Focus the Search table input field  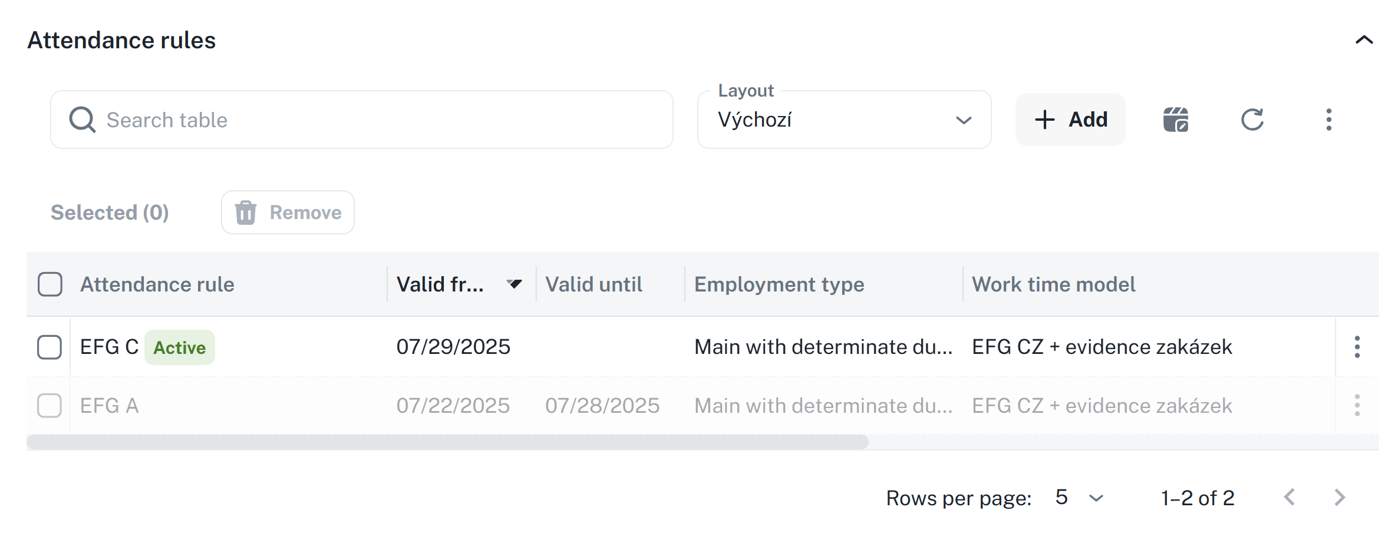[377, 120]
